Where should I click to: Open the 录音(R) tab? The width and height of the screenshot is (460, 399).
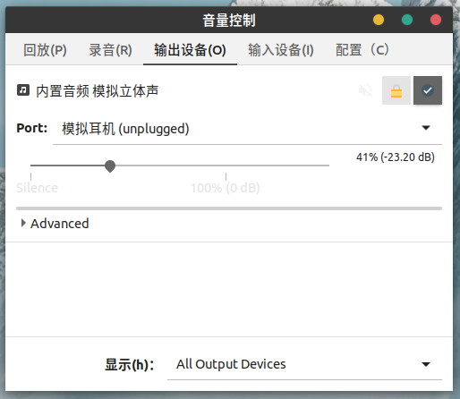110,50
